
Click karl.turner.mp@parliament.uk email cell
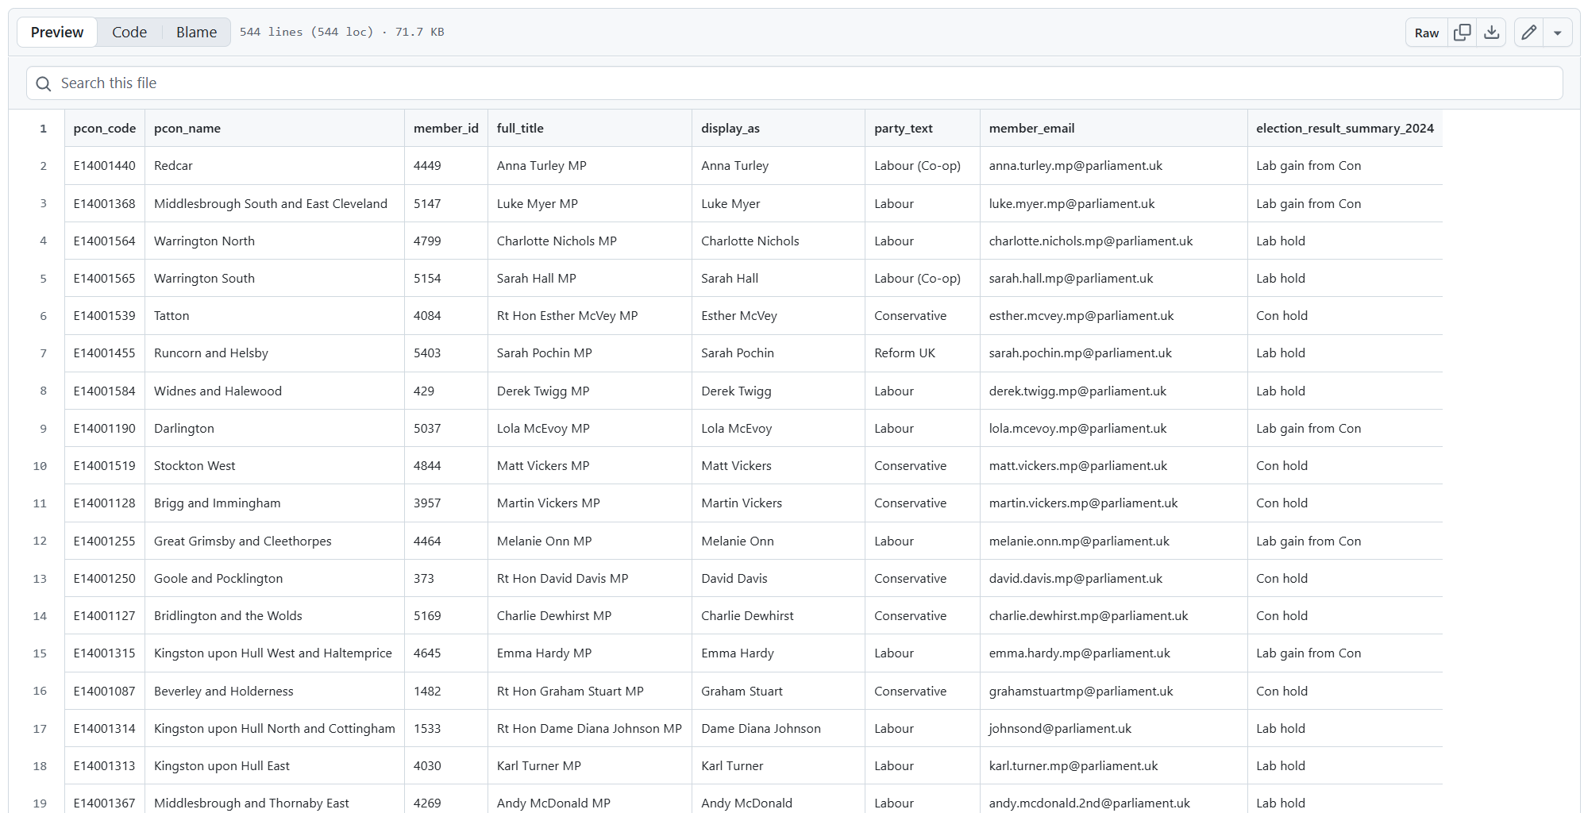coord(1114,765)
